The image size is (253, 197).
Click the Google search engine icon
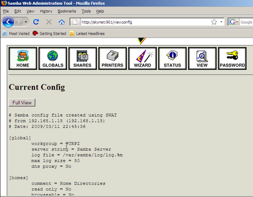[232, 22]
